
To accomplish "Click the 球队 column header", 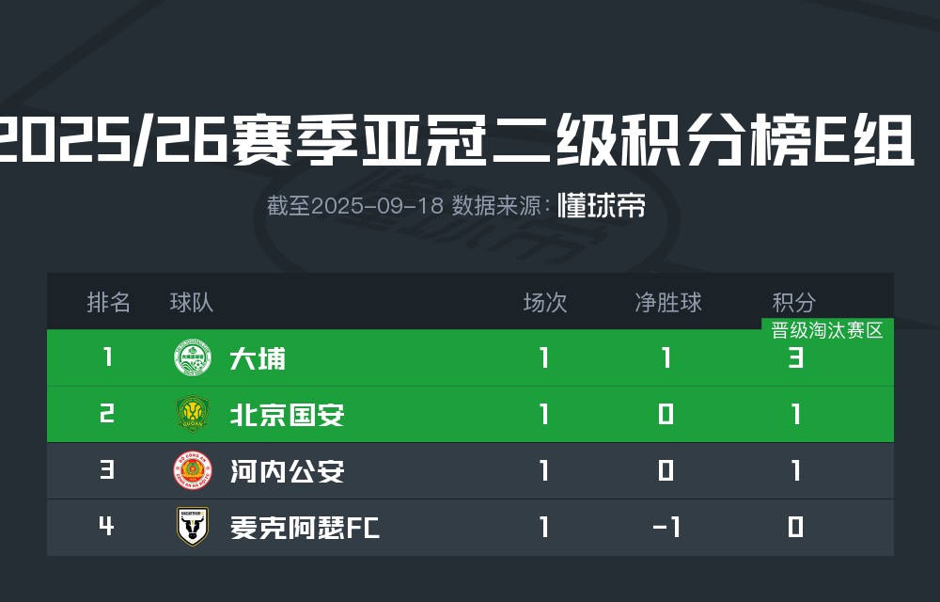I will pyautogui.click(x=192, y=302).
